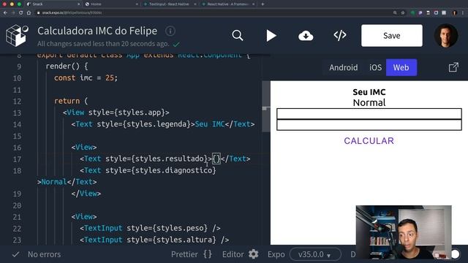The image size is (468, 263).
Task: Click 'Normal' text in line 18 code
Action: coord(53,182)
